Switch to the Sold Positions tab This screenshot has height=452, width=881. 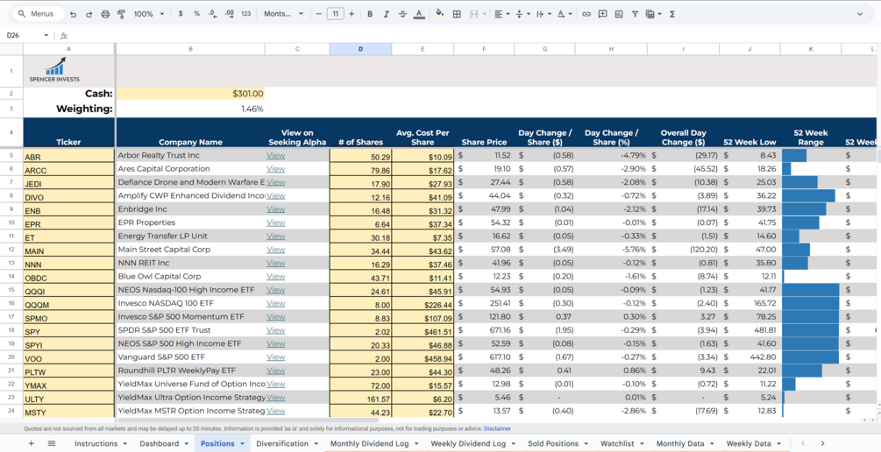coord(553,443)
